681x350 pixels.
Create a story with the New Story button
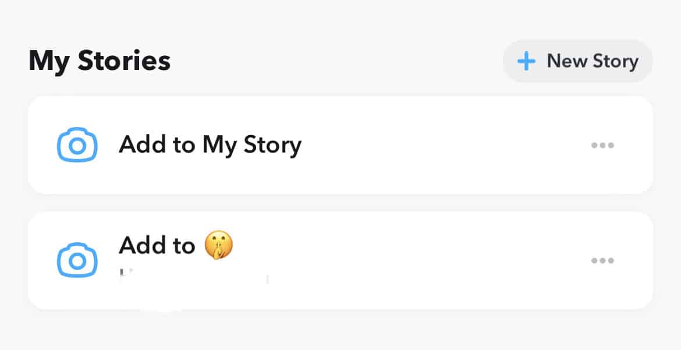click(577, 61)
